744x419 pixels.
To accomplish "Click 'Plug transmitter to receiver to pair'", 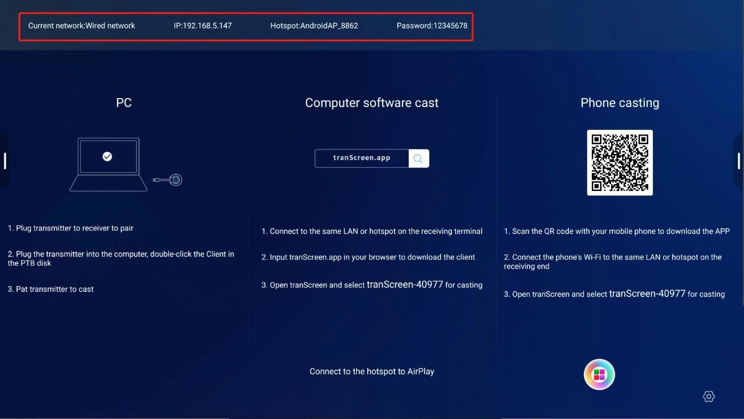I will tap(71, 228).
